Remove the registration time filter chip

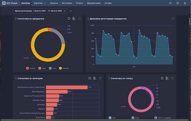pos(65,11)
